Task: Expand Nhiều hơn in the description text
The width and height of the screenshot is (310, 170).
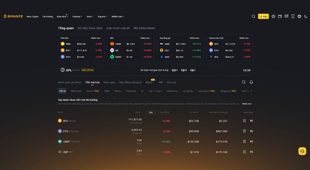Action: click(247, 104)
